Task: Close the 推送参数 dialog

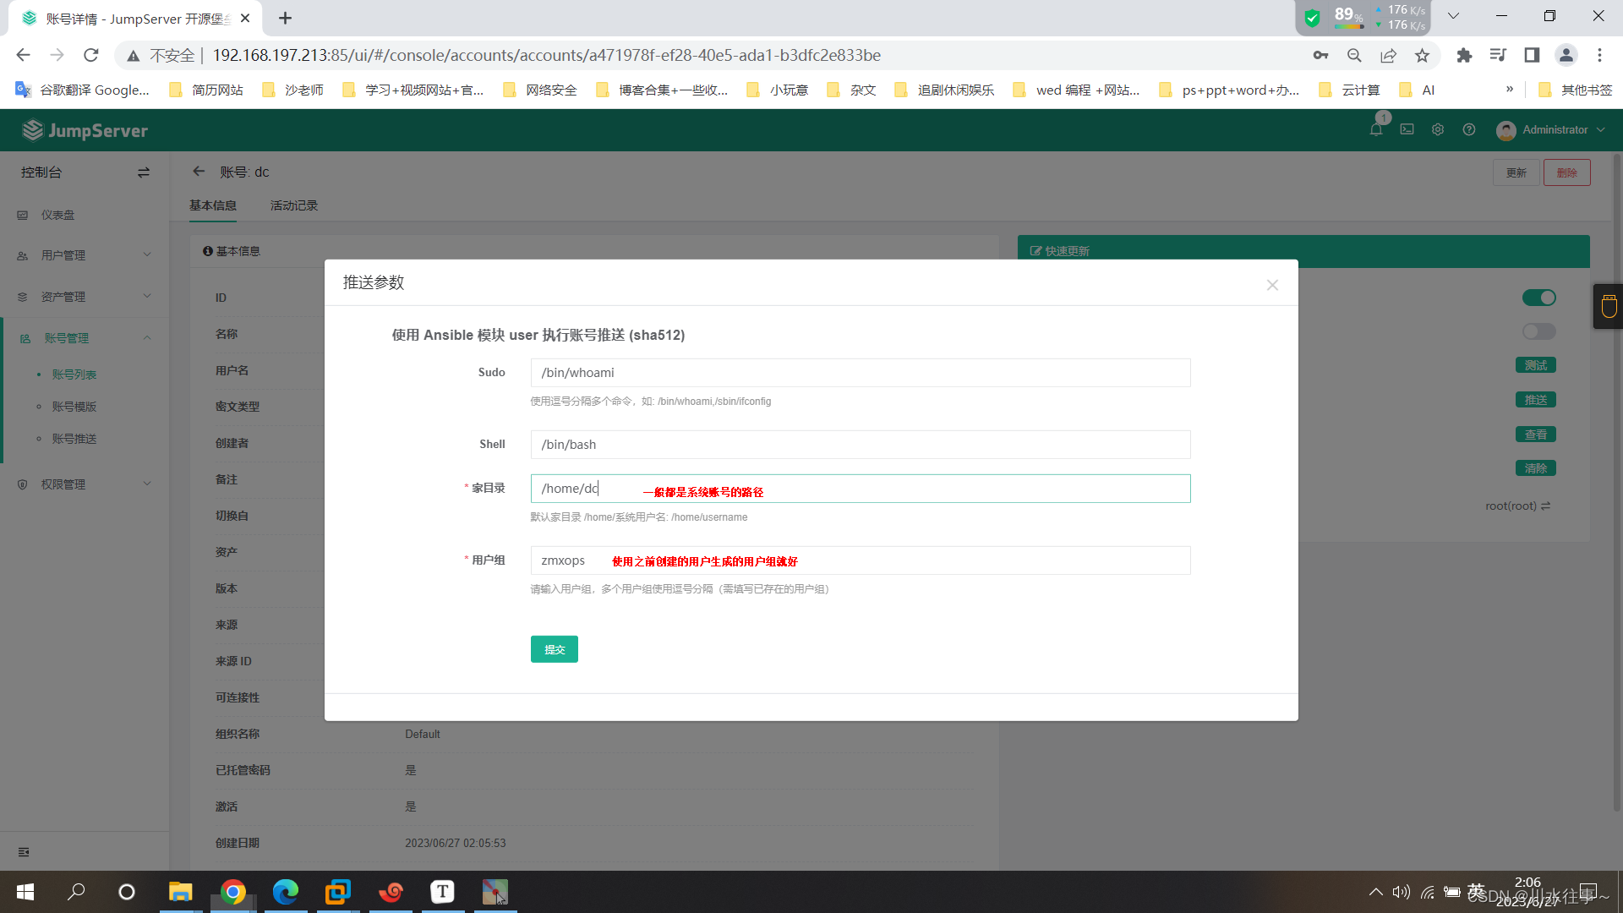Action: pos(1272,285)
